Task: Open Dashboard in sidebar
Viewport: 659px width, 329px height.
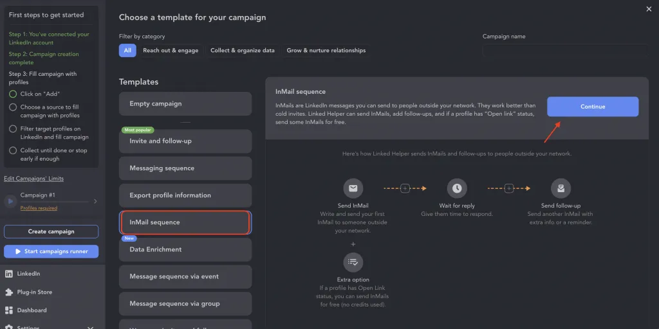Action: tap(32, 310)
